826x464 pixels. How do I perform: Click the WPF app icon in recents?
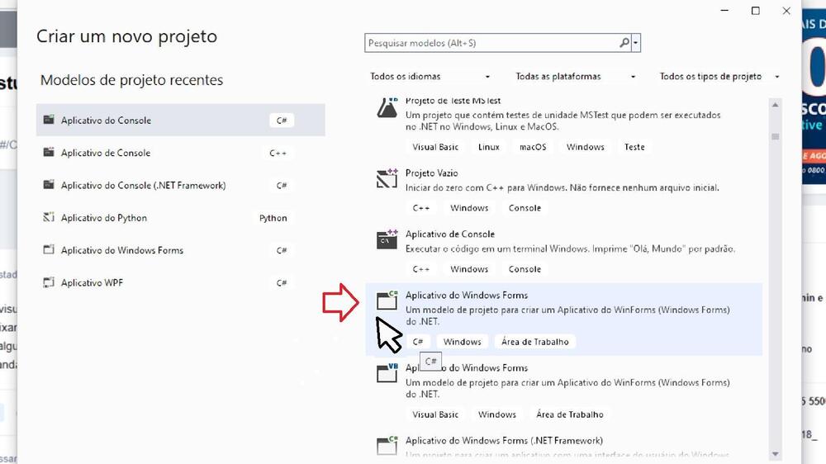(x=49, y=282)
